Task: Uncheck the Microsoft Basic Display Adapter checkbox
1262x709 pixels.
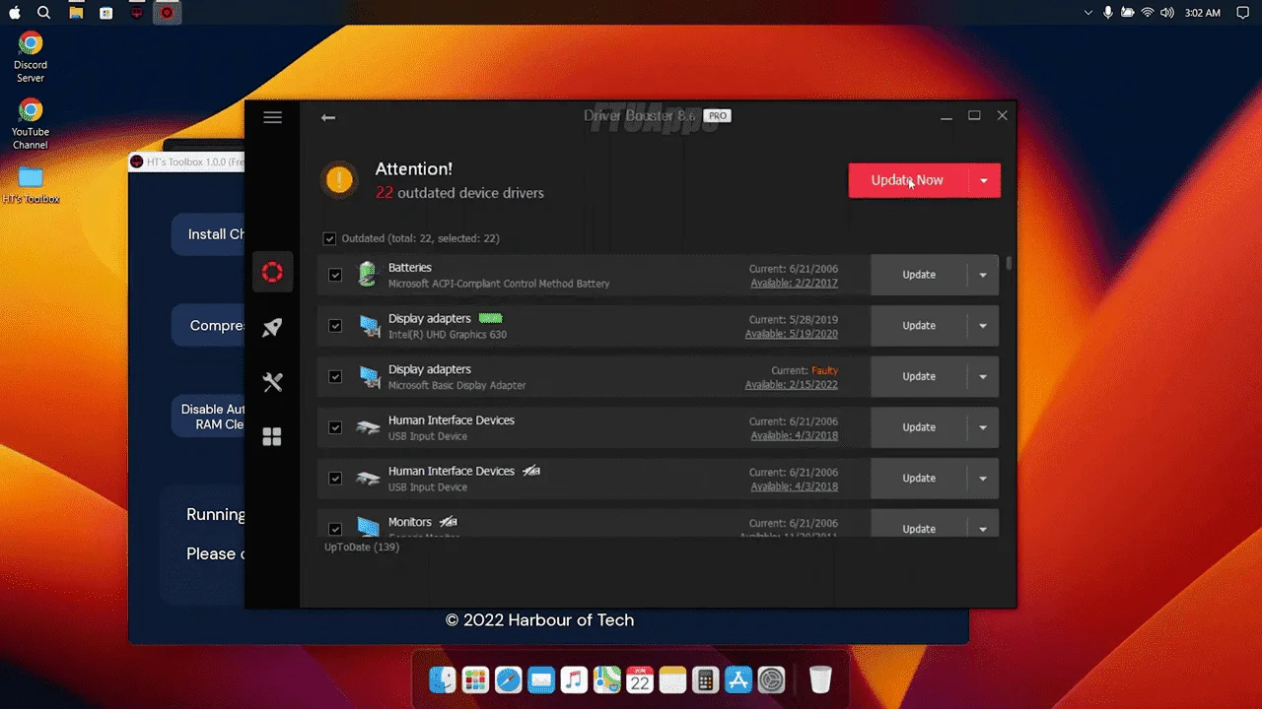Action: coord(335,377)
